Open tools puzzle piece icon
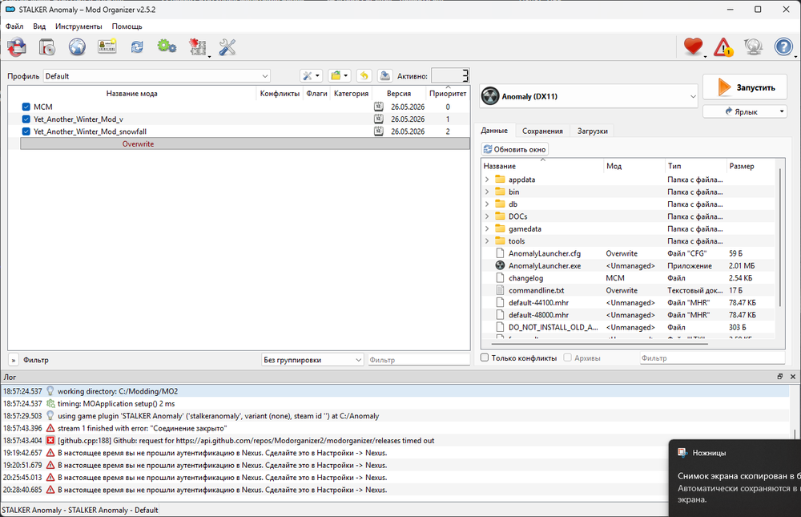 pos(198,47)
